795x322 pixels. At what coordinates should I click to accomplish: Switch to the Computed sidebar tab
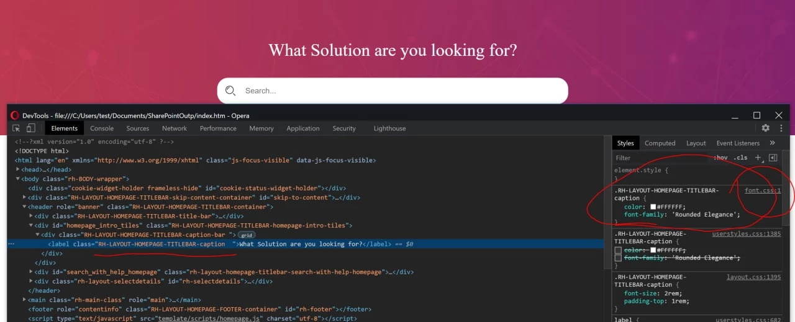(x=660, y=143)
